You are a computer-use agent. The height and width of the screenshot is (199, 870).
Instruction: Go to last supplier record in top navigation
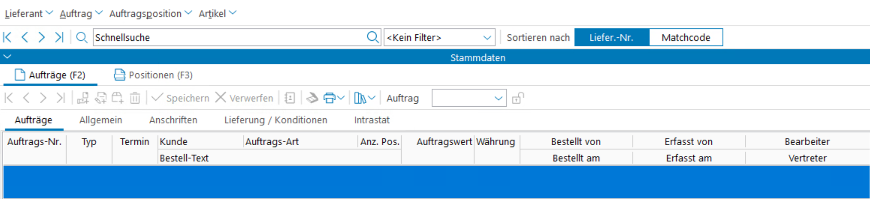tap(59, 37)
